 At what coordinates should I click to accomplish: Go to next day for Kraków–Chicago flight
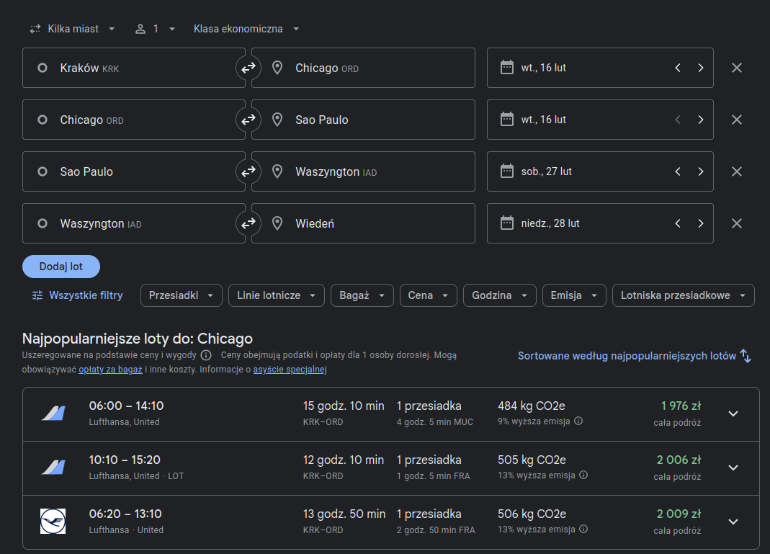[x=701, y=68]
